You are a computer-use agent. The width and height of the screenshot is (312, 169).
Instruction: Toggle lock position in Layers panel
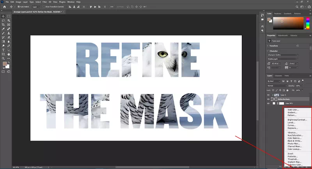pos(280,90)
